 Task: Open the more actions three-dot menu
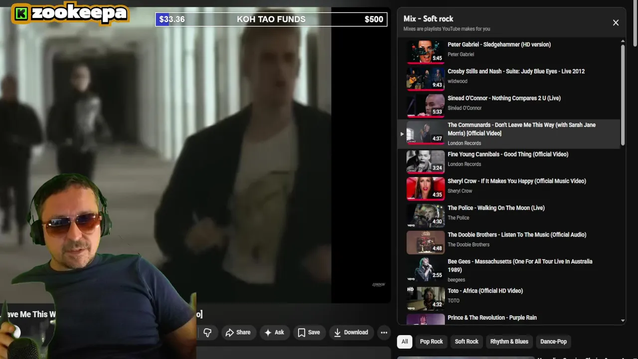coord(384,333)
